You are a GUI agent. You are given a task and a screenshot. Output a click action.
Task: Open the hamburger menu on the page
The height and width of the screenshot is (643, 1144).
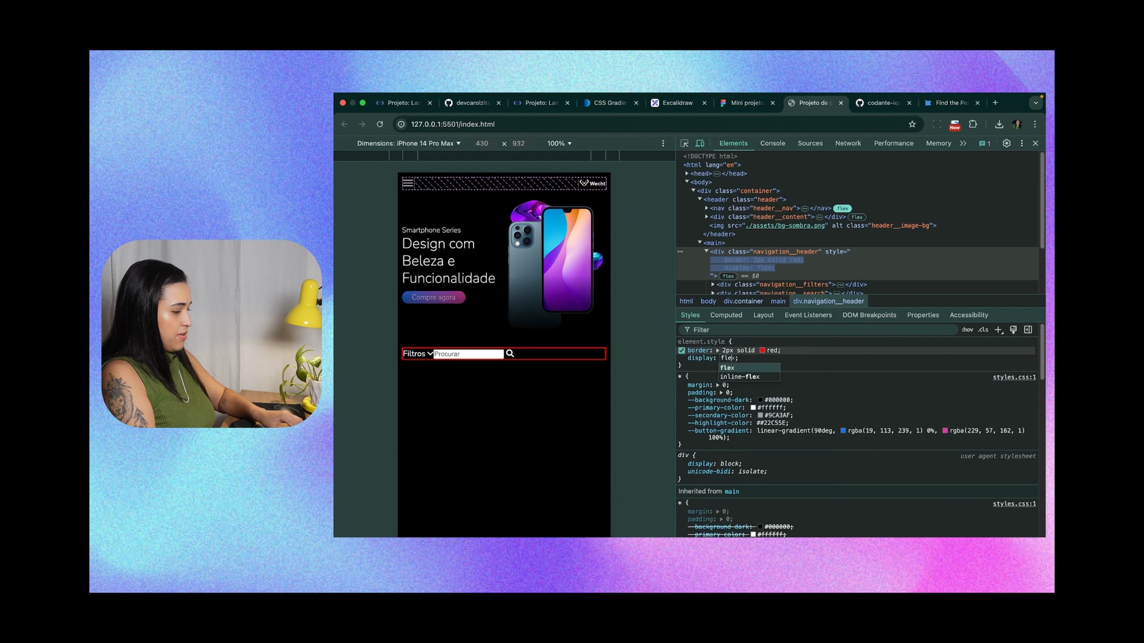pos(408,183)
